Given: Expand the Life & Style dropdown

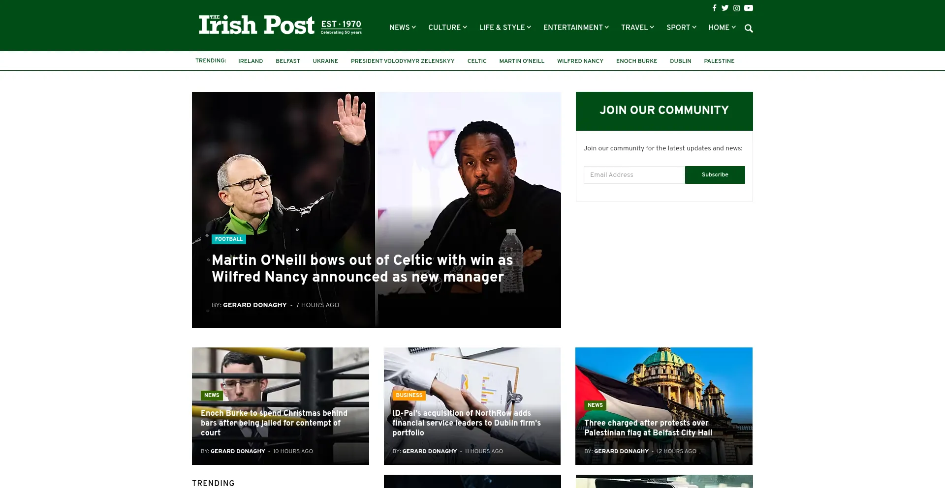Looking at the screenshot, I should (505, 28).
